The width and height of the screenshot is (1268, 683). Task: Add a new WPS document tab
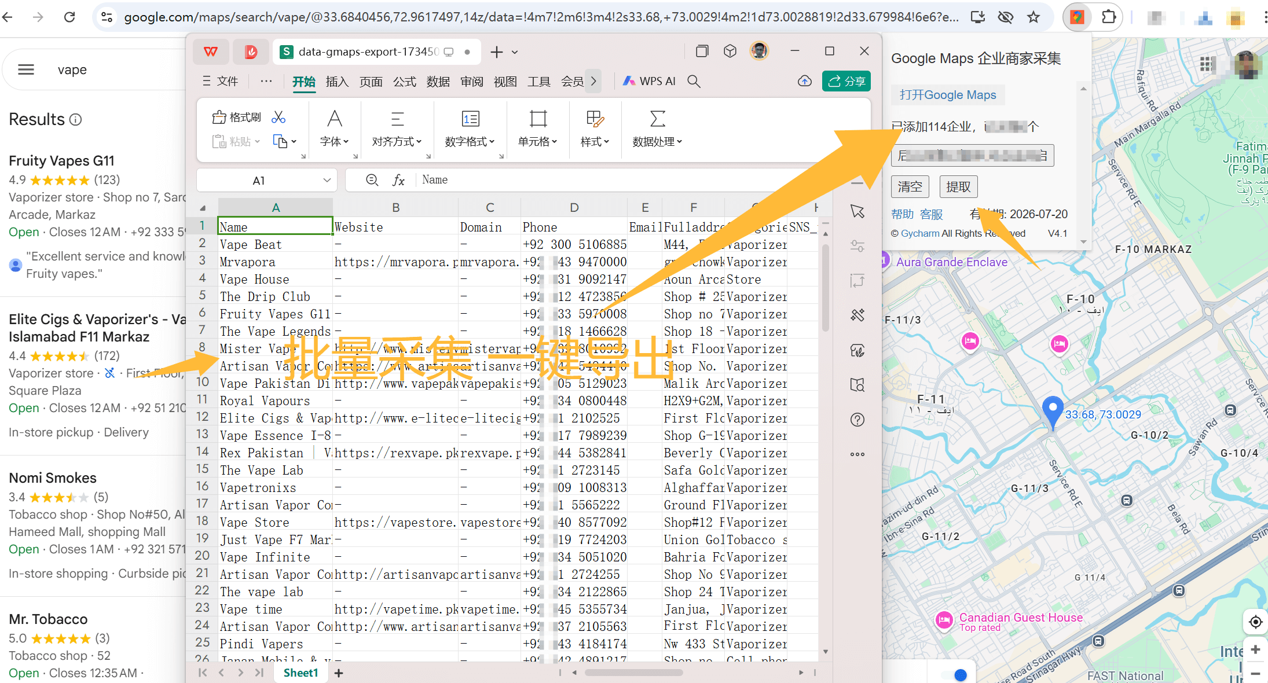point(496,52)
